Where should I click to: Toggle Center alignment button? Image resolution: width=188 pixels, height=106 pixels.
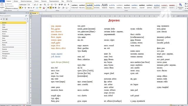click(51, 8)
